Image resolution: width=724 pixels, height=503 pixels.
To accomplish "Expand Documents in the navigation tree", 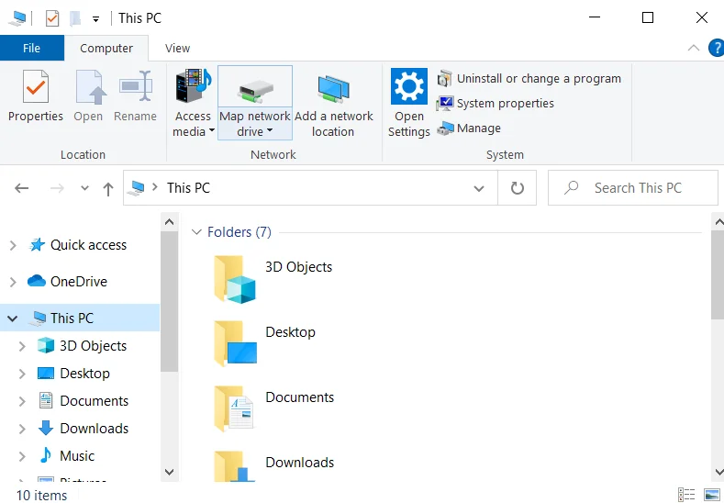I will pos(22,401).
